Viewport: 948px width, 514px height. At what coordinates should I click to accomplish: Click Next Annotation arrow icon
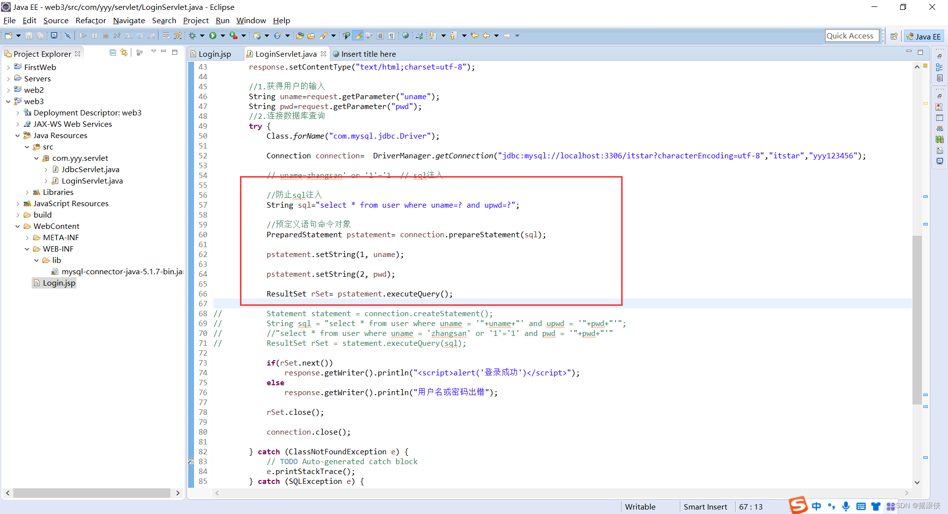433,36
